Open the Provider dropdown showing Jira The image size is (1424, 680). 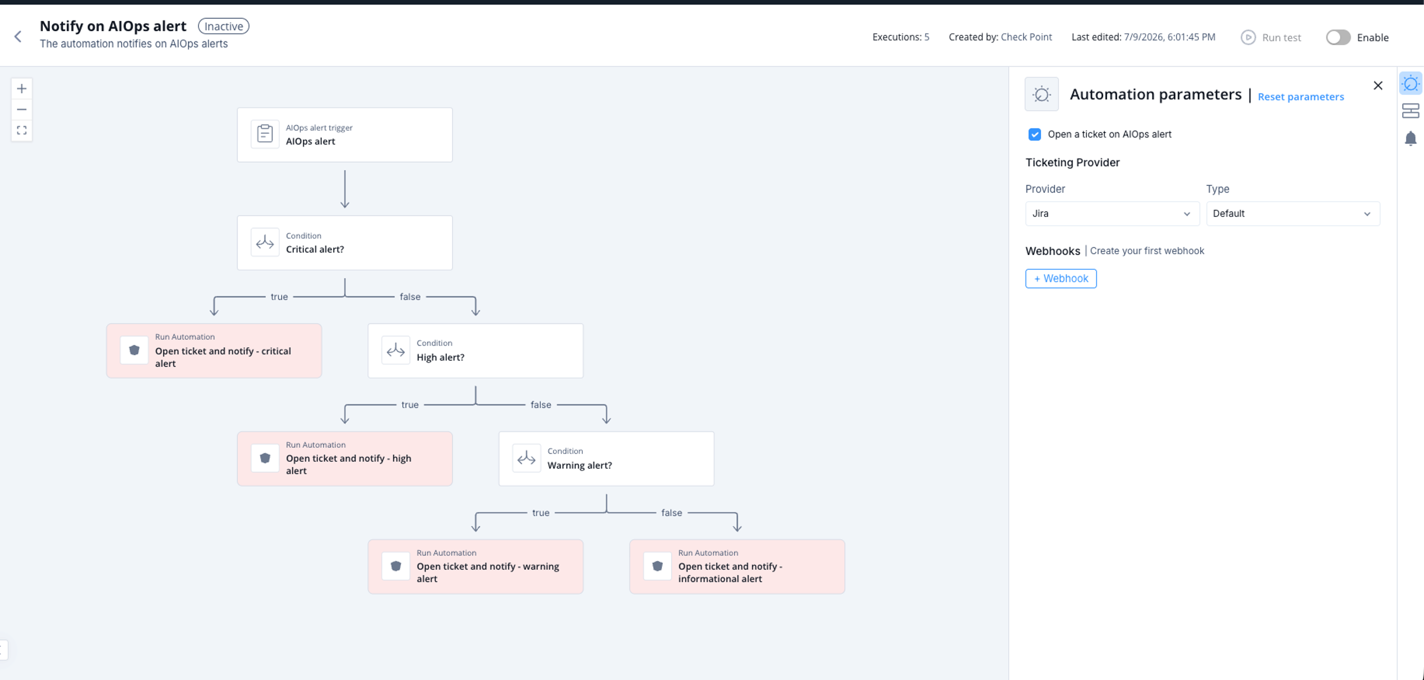[1112, 213]
